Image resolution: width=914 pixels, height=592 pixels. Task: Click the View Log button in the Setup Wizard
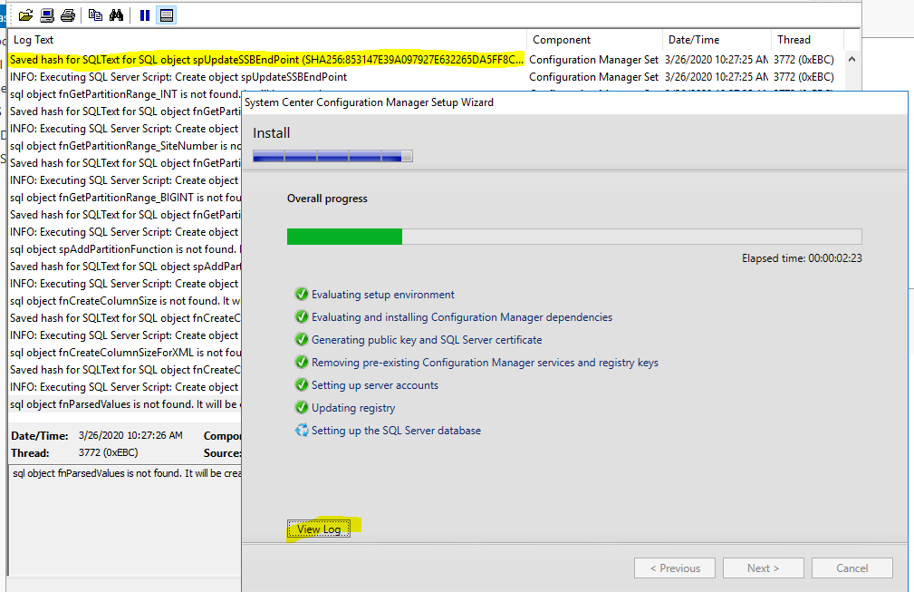[x=319, y=529]
